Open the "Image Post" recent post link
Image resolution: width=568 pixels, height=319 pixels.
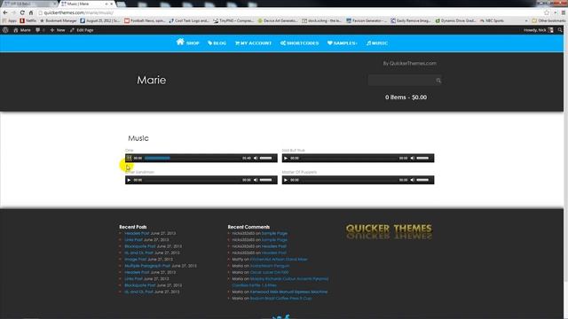[136, 260]
